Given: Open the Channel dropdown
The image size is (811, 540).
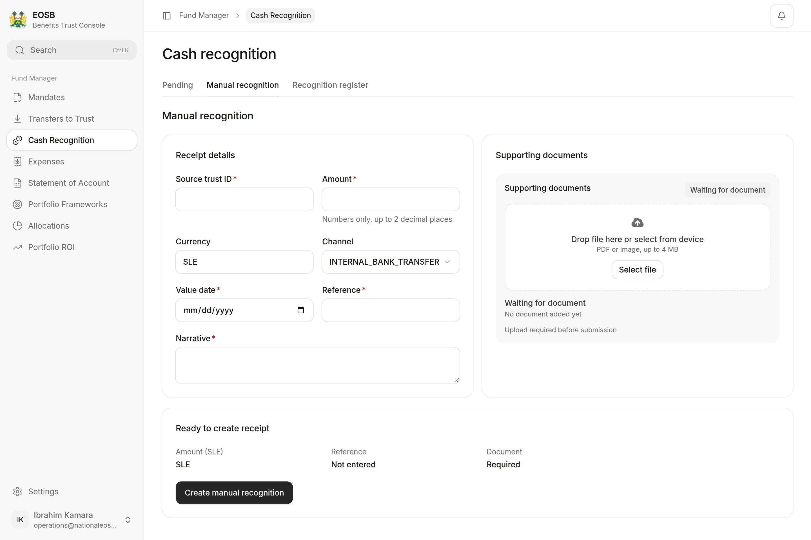Looking at the screenshot, I should coord(391,262).
